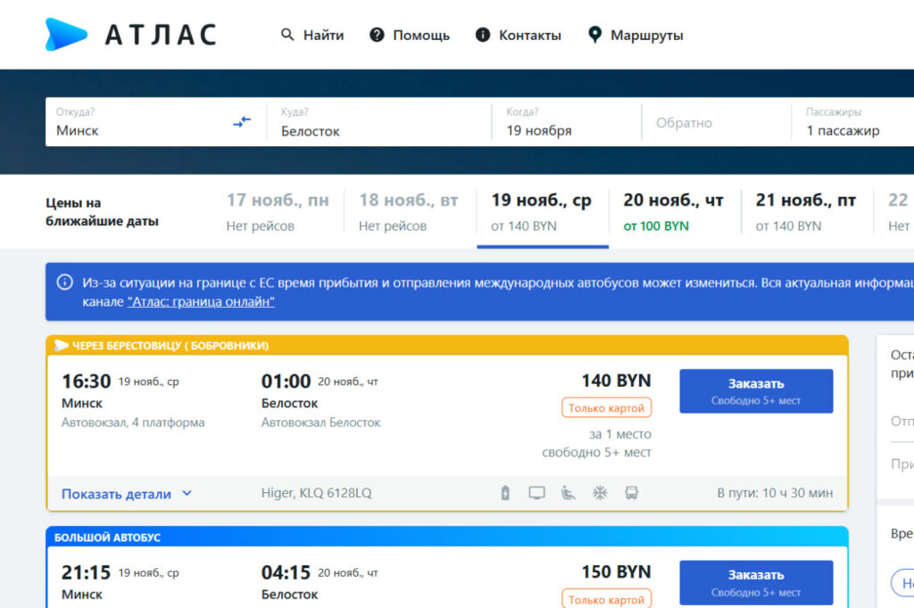Open the Маршруты routes page

pos(636,36)
